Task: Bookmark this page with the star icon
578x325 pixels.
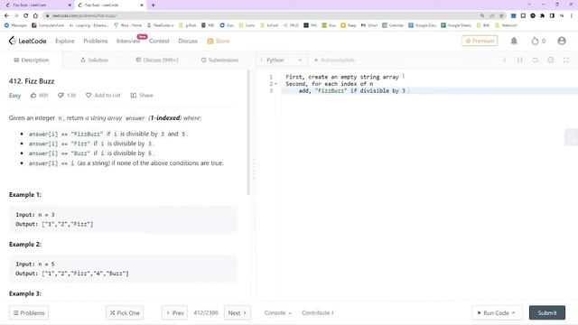Action: pos(501,15)
